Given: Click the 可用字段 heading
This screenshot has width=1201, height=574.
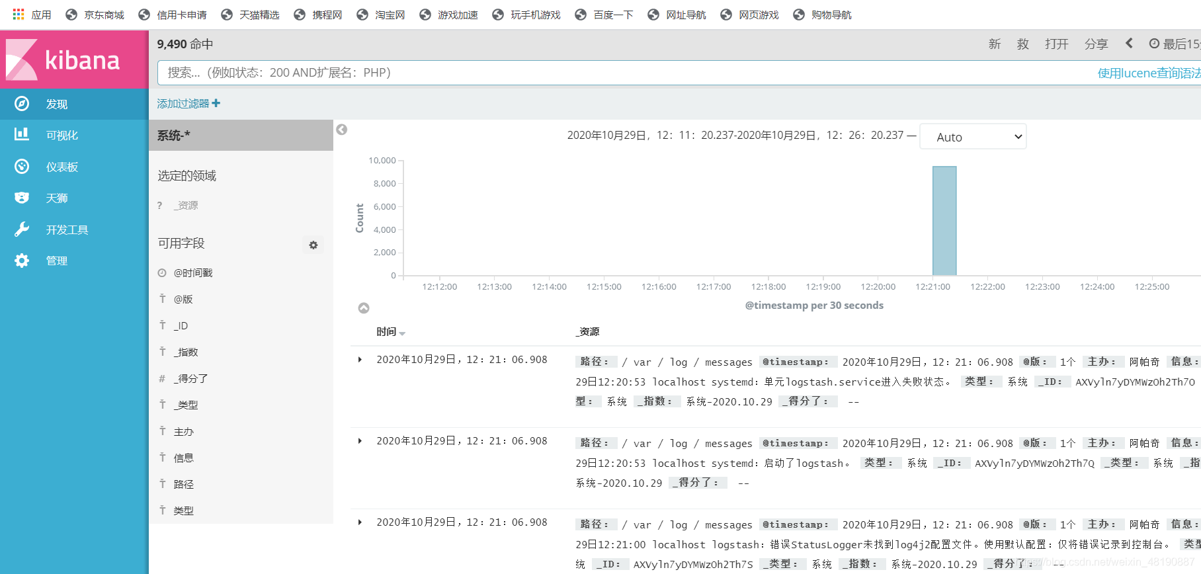Looking at the screenshot, I should click(x=181, y=243).
